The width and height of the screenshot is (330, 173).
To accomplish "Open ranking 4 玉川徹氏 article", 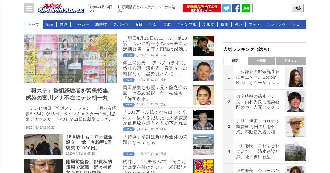I will coord(258,151).
